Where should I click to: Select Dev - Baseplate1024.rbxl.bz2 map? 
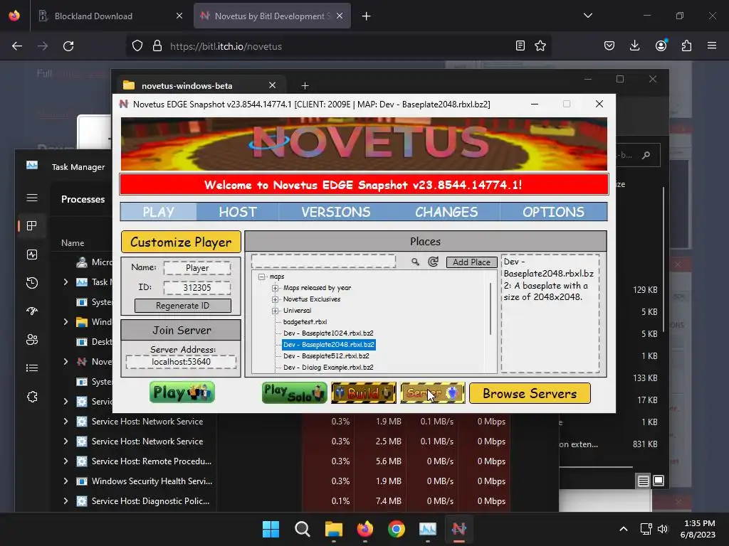(328, 333)
